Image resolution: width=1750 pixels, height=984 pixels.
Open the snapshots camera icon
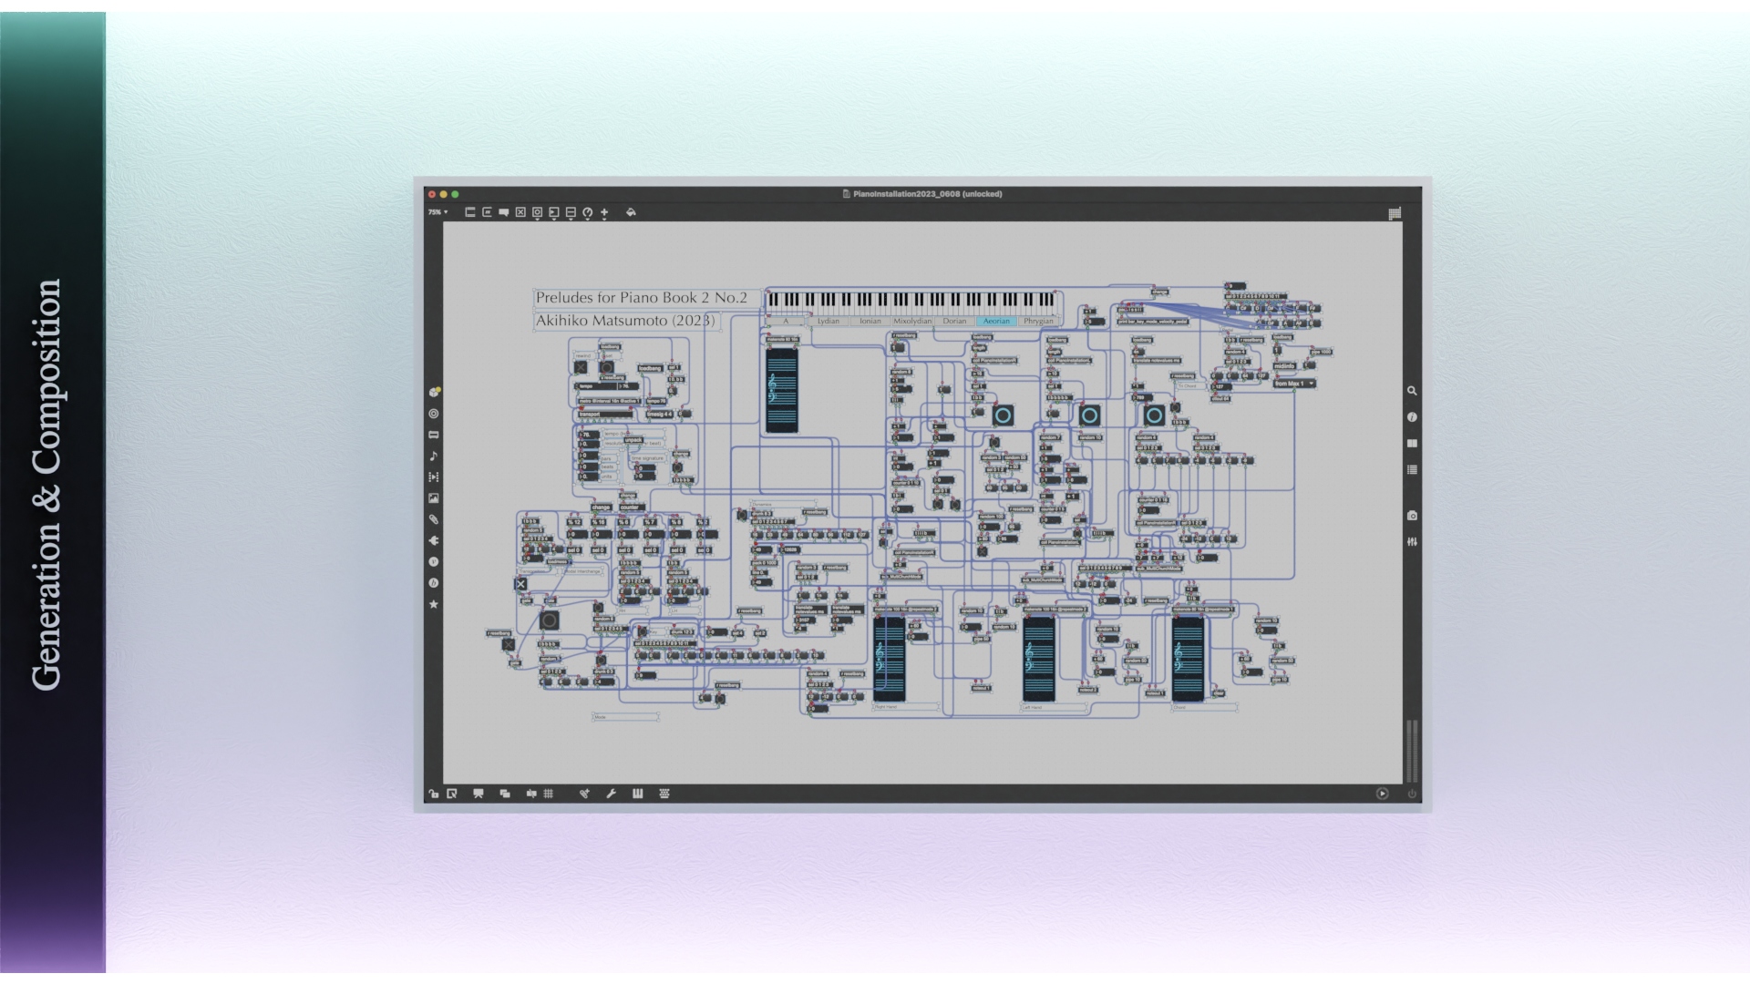(1412, 516)
